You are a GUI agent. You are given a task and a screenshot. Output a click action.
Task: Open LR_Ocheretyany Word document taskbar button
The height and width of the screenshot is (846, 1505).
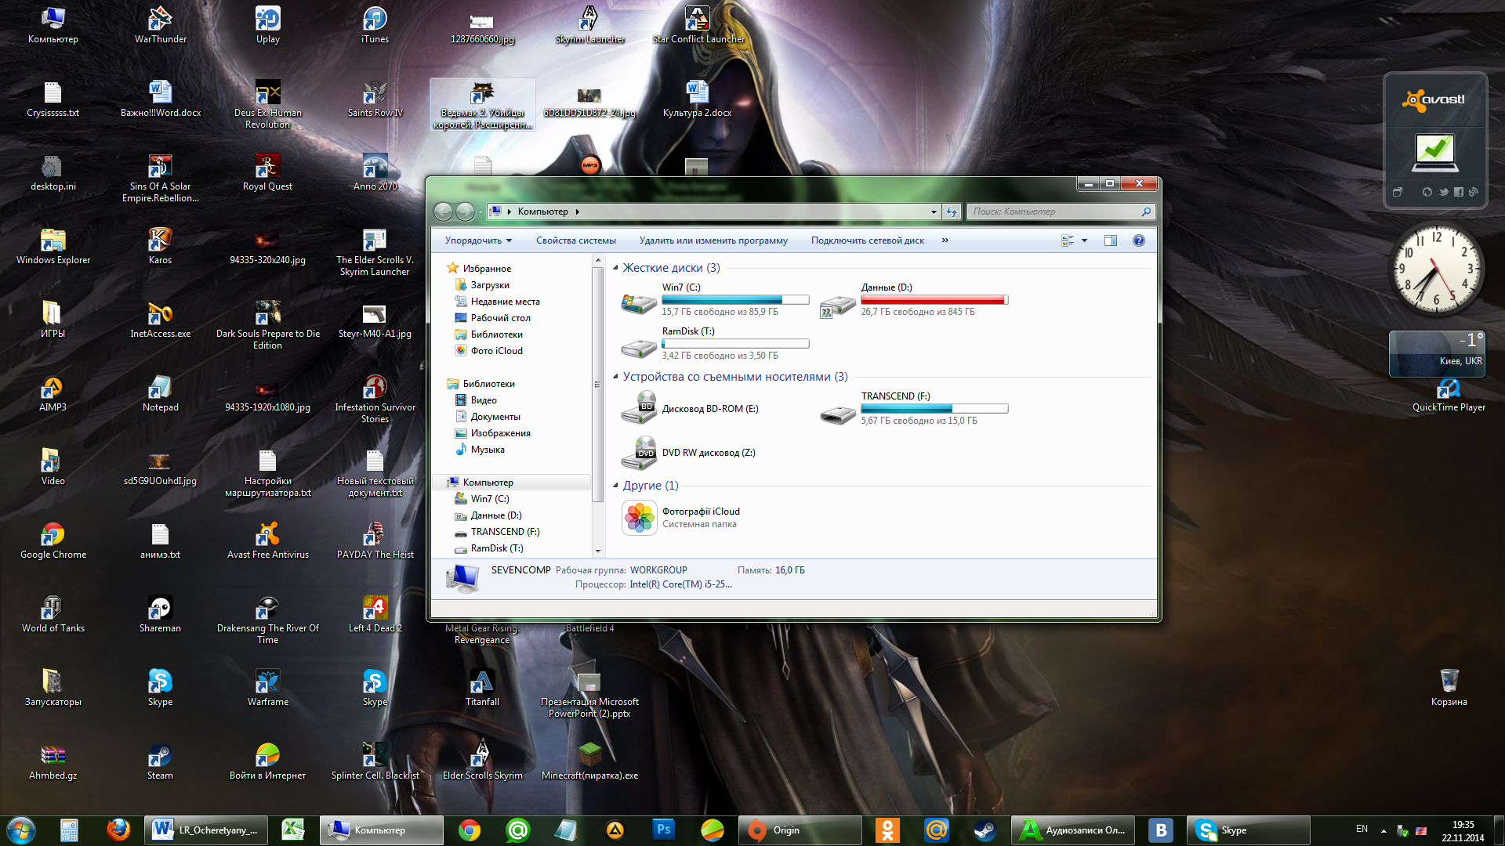(x=206, y=830)
